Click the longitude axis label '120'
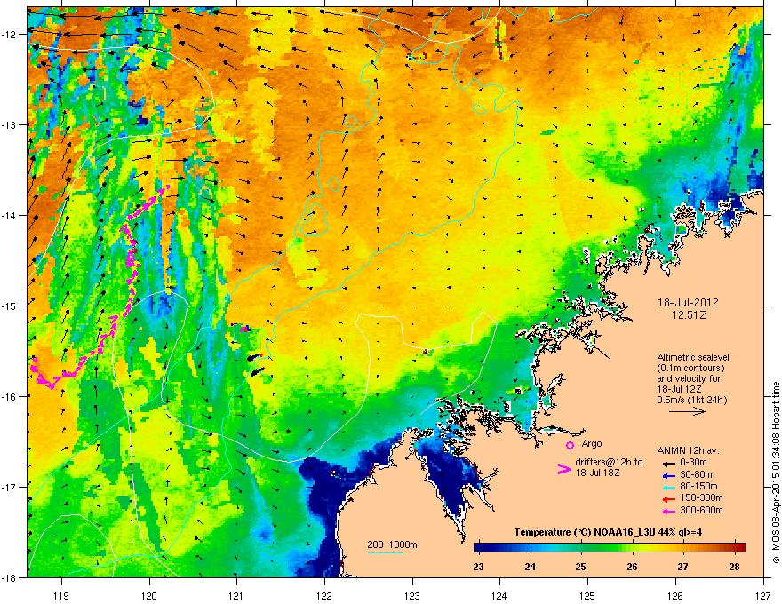Viewport: 782px width, 604px height. coord(149,595)
